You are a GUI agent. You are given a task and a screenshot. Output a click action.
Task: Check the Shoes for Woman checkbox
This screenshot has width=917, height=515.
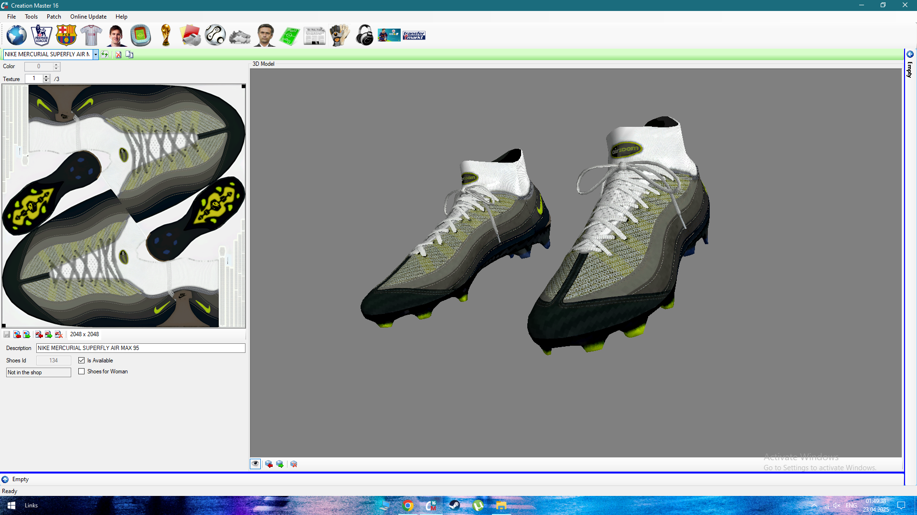click(82, 371)
